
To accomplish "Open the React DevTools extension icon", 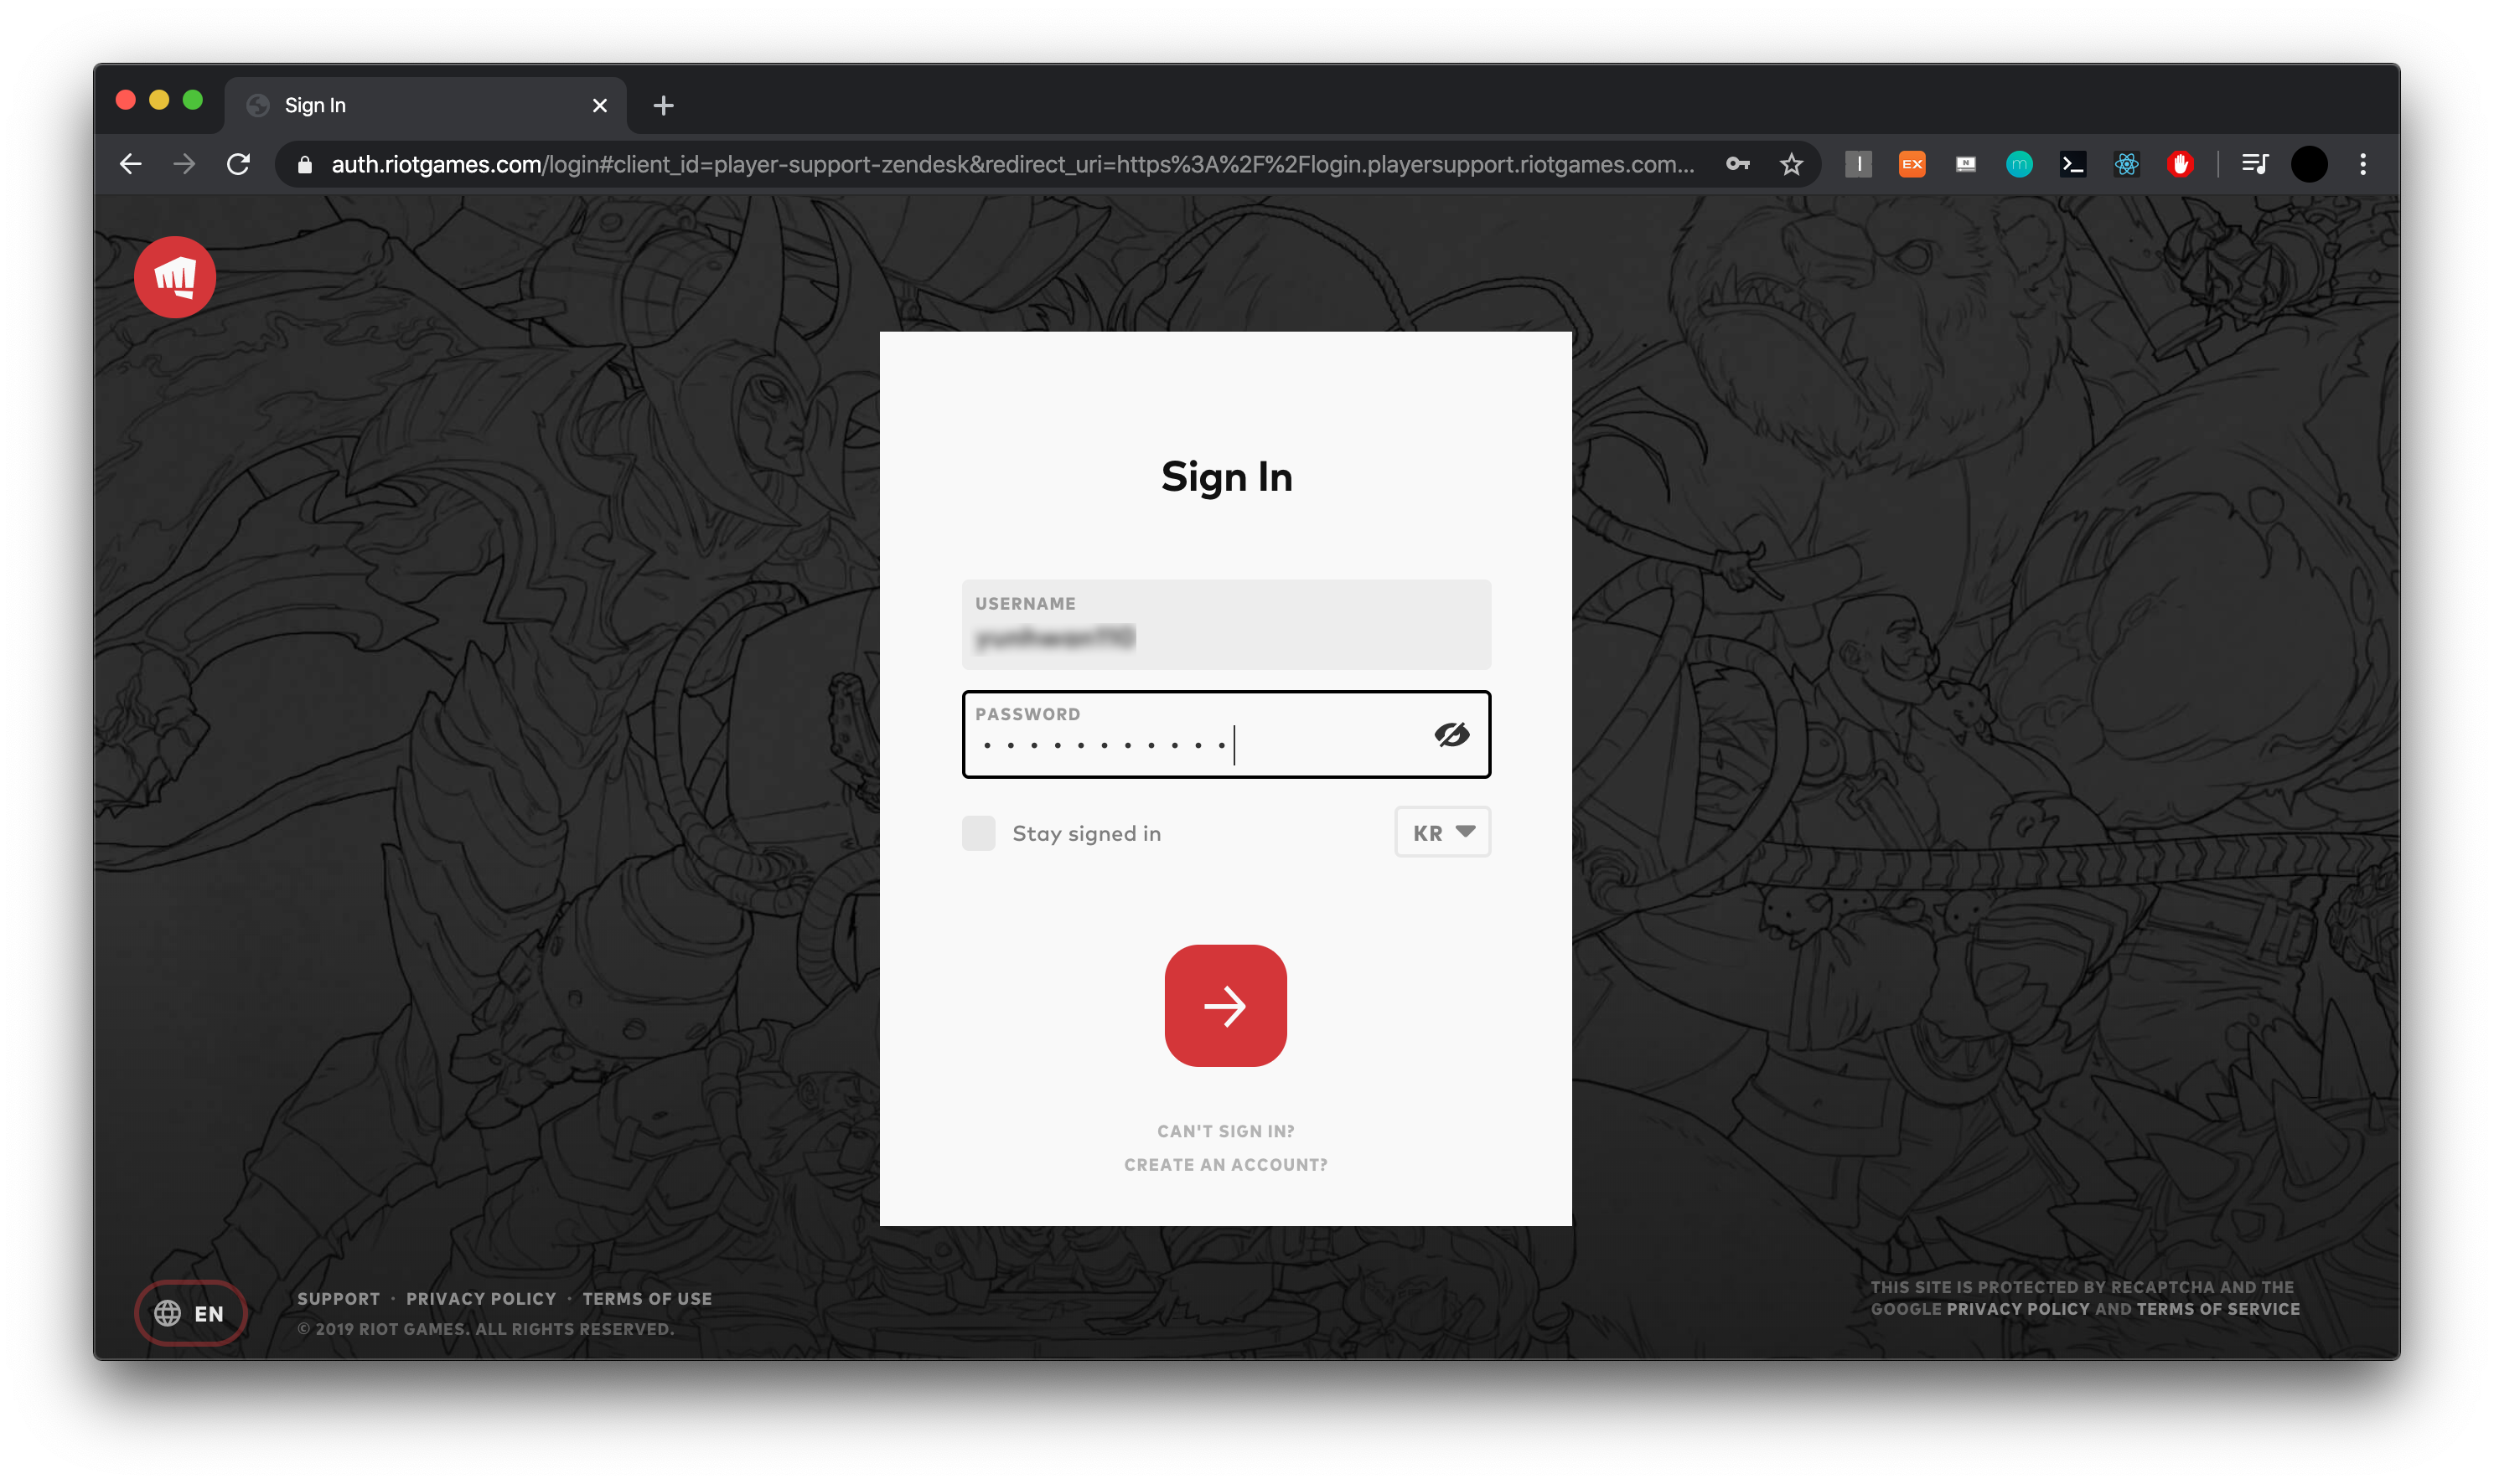I will pos(2126,164).
